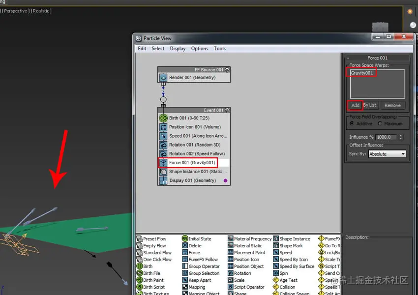The width and height of the screenshot is (418, 295).
Task: Select Speed By Surface in the depot
Action: [294, 266]
